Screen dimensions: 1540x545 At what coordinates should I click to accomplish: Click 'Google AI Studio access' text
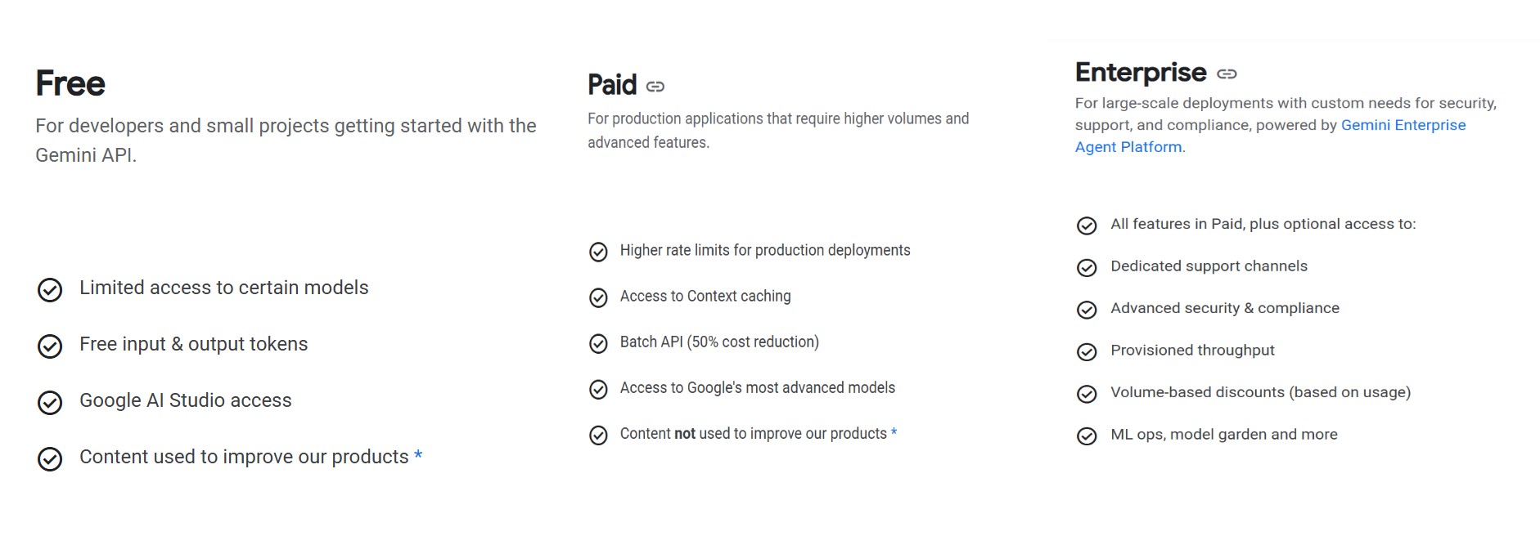click(x=185, y=400)
